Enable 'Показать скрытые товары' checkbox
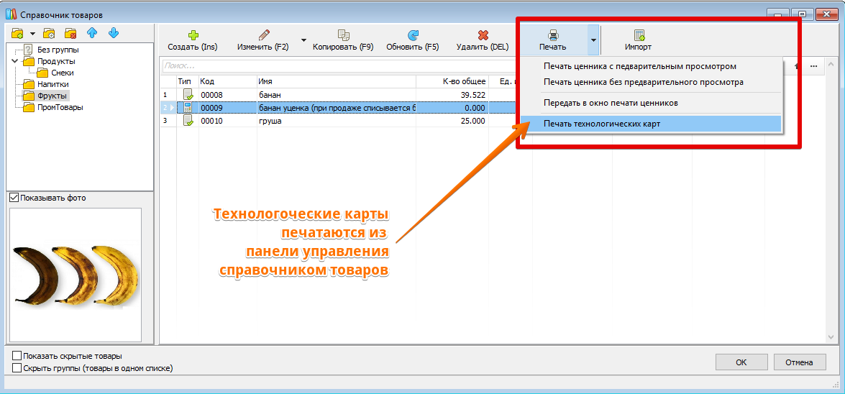 pyautogui.click(x=17, y=357)
